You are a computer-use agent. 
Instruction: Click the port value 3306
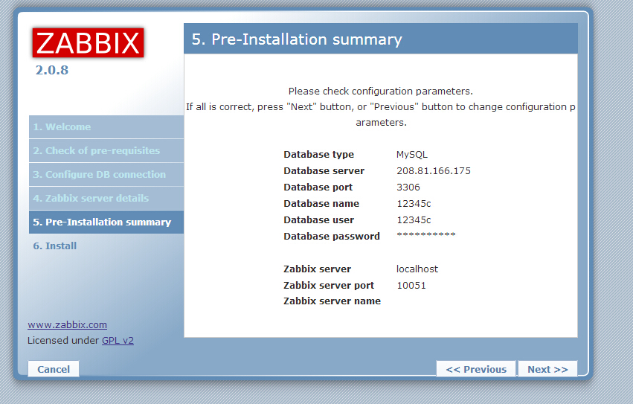click(408, 187)
